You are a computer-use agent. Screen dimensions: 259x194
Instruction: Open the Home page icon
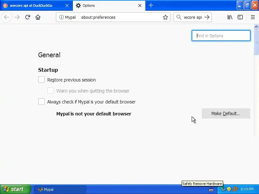pos(38,17)
